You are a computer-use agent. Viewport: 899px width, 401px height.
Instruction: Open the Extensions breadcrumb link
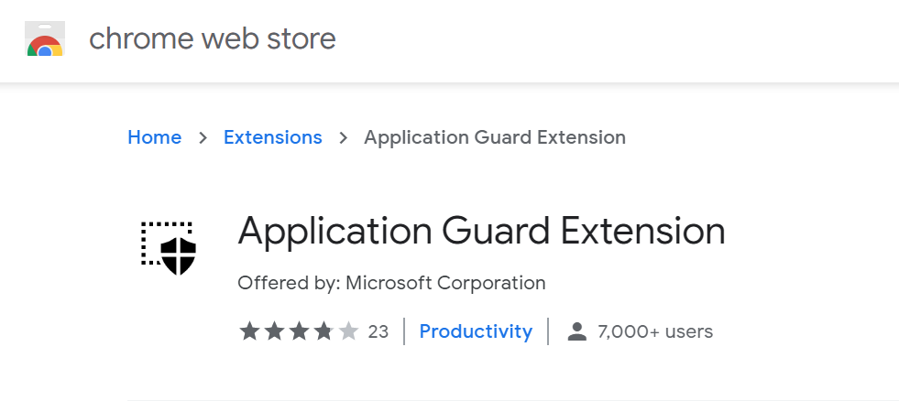pos(272,137)
